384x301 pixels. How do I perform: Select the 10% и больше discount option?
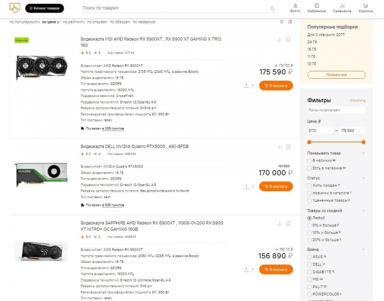tap(309, 232)
